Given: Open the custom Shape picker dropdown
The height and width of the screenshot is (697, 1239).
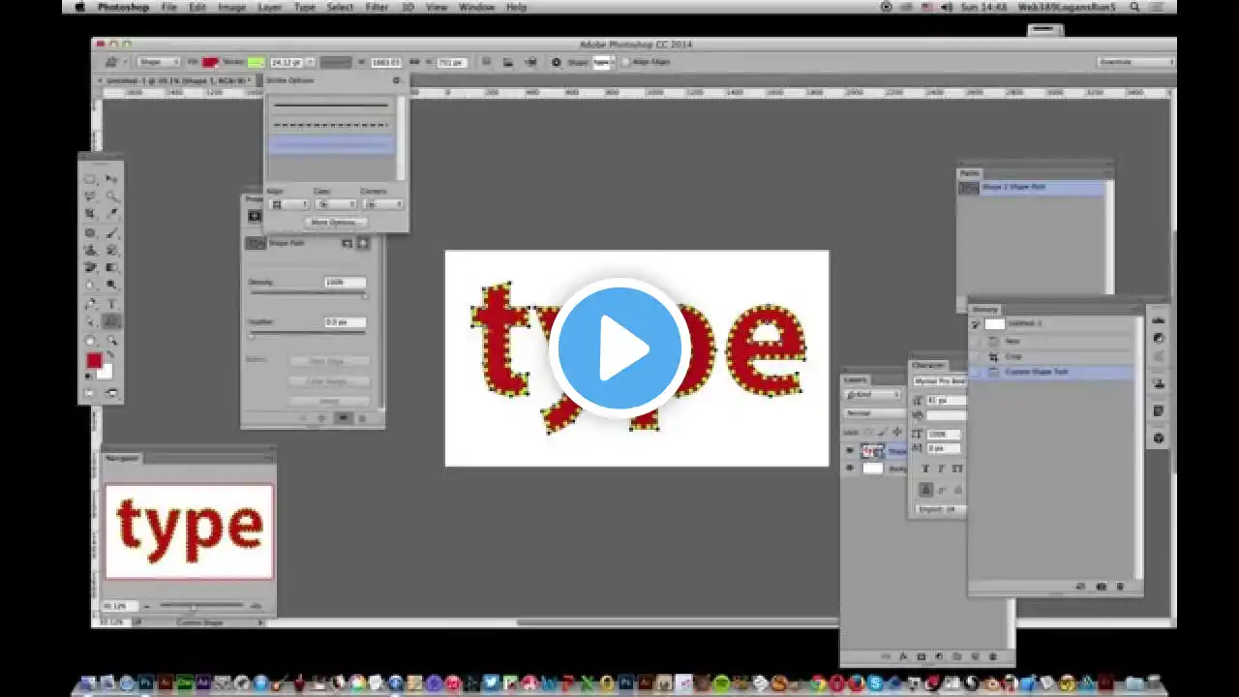Looking at the screenshot, I should click(603, 62).
